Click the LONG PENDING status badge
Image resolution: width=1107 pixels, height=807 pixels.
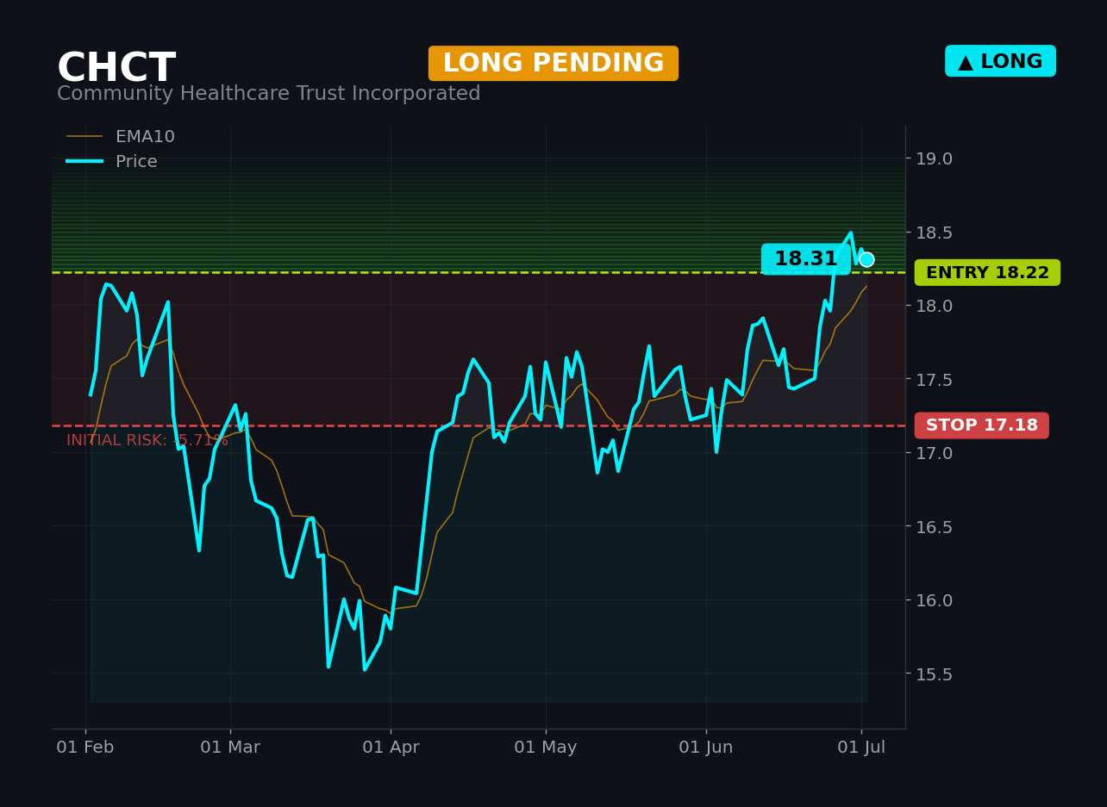(x=553, y=64)
